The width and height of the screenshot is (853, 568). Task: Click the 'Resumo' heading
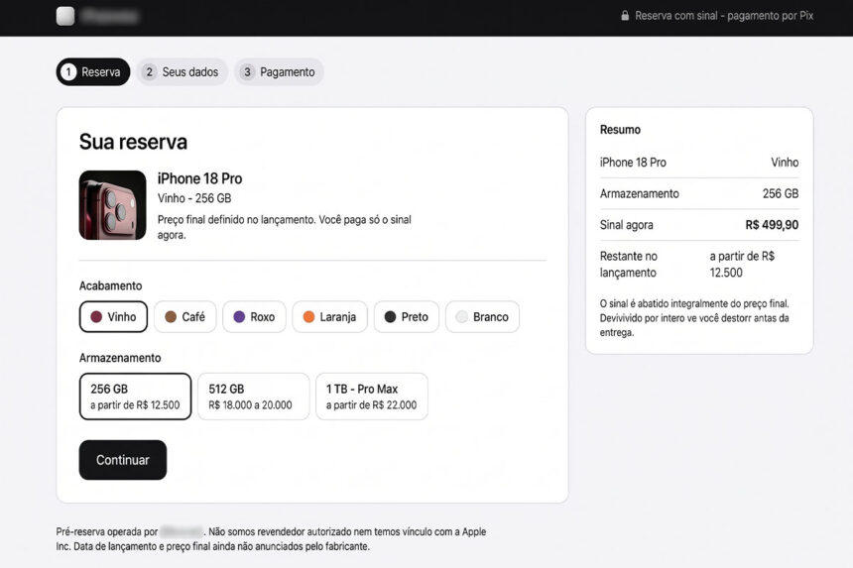click(620, 130)
